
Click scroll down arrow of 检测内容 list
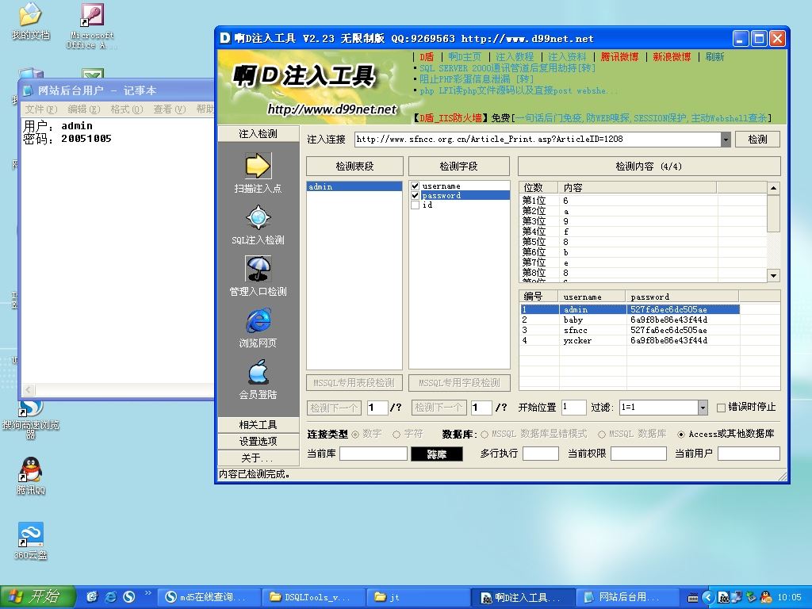(x=773, y=275)
